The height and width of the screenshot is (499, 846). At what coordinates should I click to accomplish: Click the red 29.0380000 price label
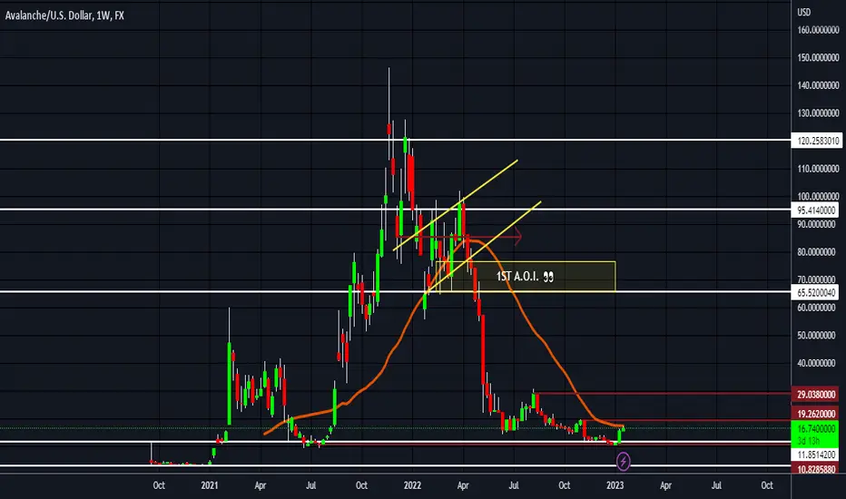(x=816, y=395)
